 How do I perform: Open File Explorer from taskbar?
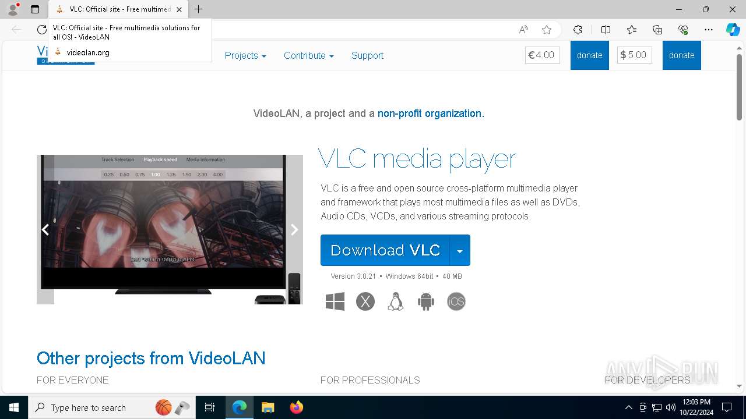(268, 407)
